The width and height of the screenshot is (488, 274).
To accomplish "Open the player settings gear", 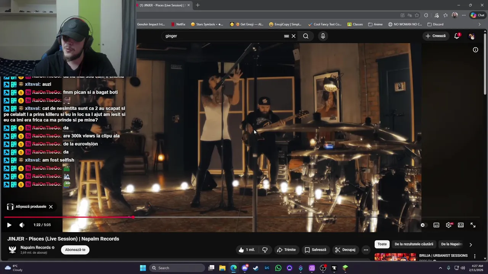I will point(449,225).
